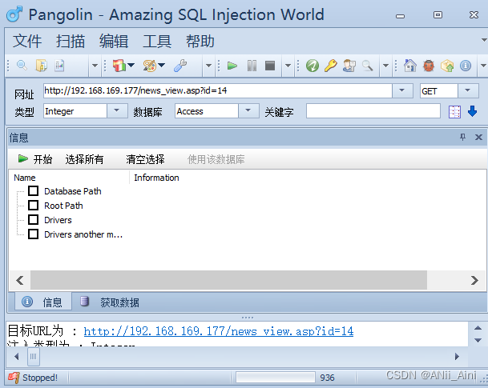This screenshot has width=488, height=388.
Task: Stop the scan with square icon
Action: click(x=270, y=66)
